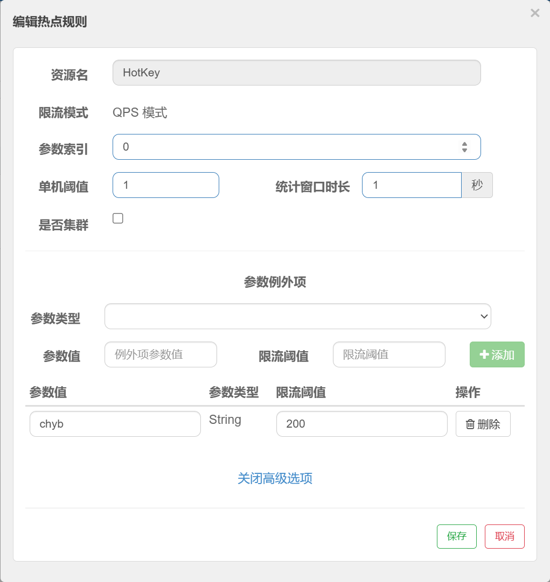Click the 单机阈值 input field
This screenshot has height=582, width=550.
click(166, 185)
